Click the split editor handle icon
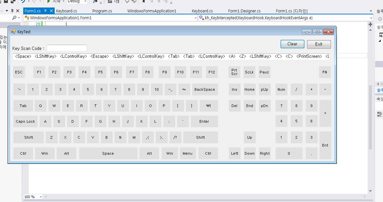The image size is (383, 202). click(x=370, y=24)
